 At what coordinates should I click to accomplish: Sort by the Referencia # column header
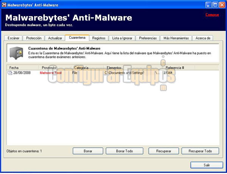(x=179, y=68)
